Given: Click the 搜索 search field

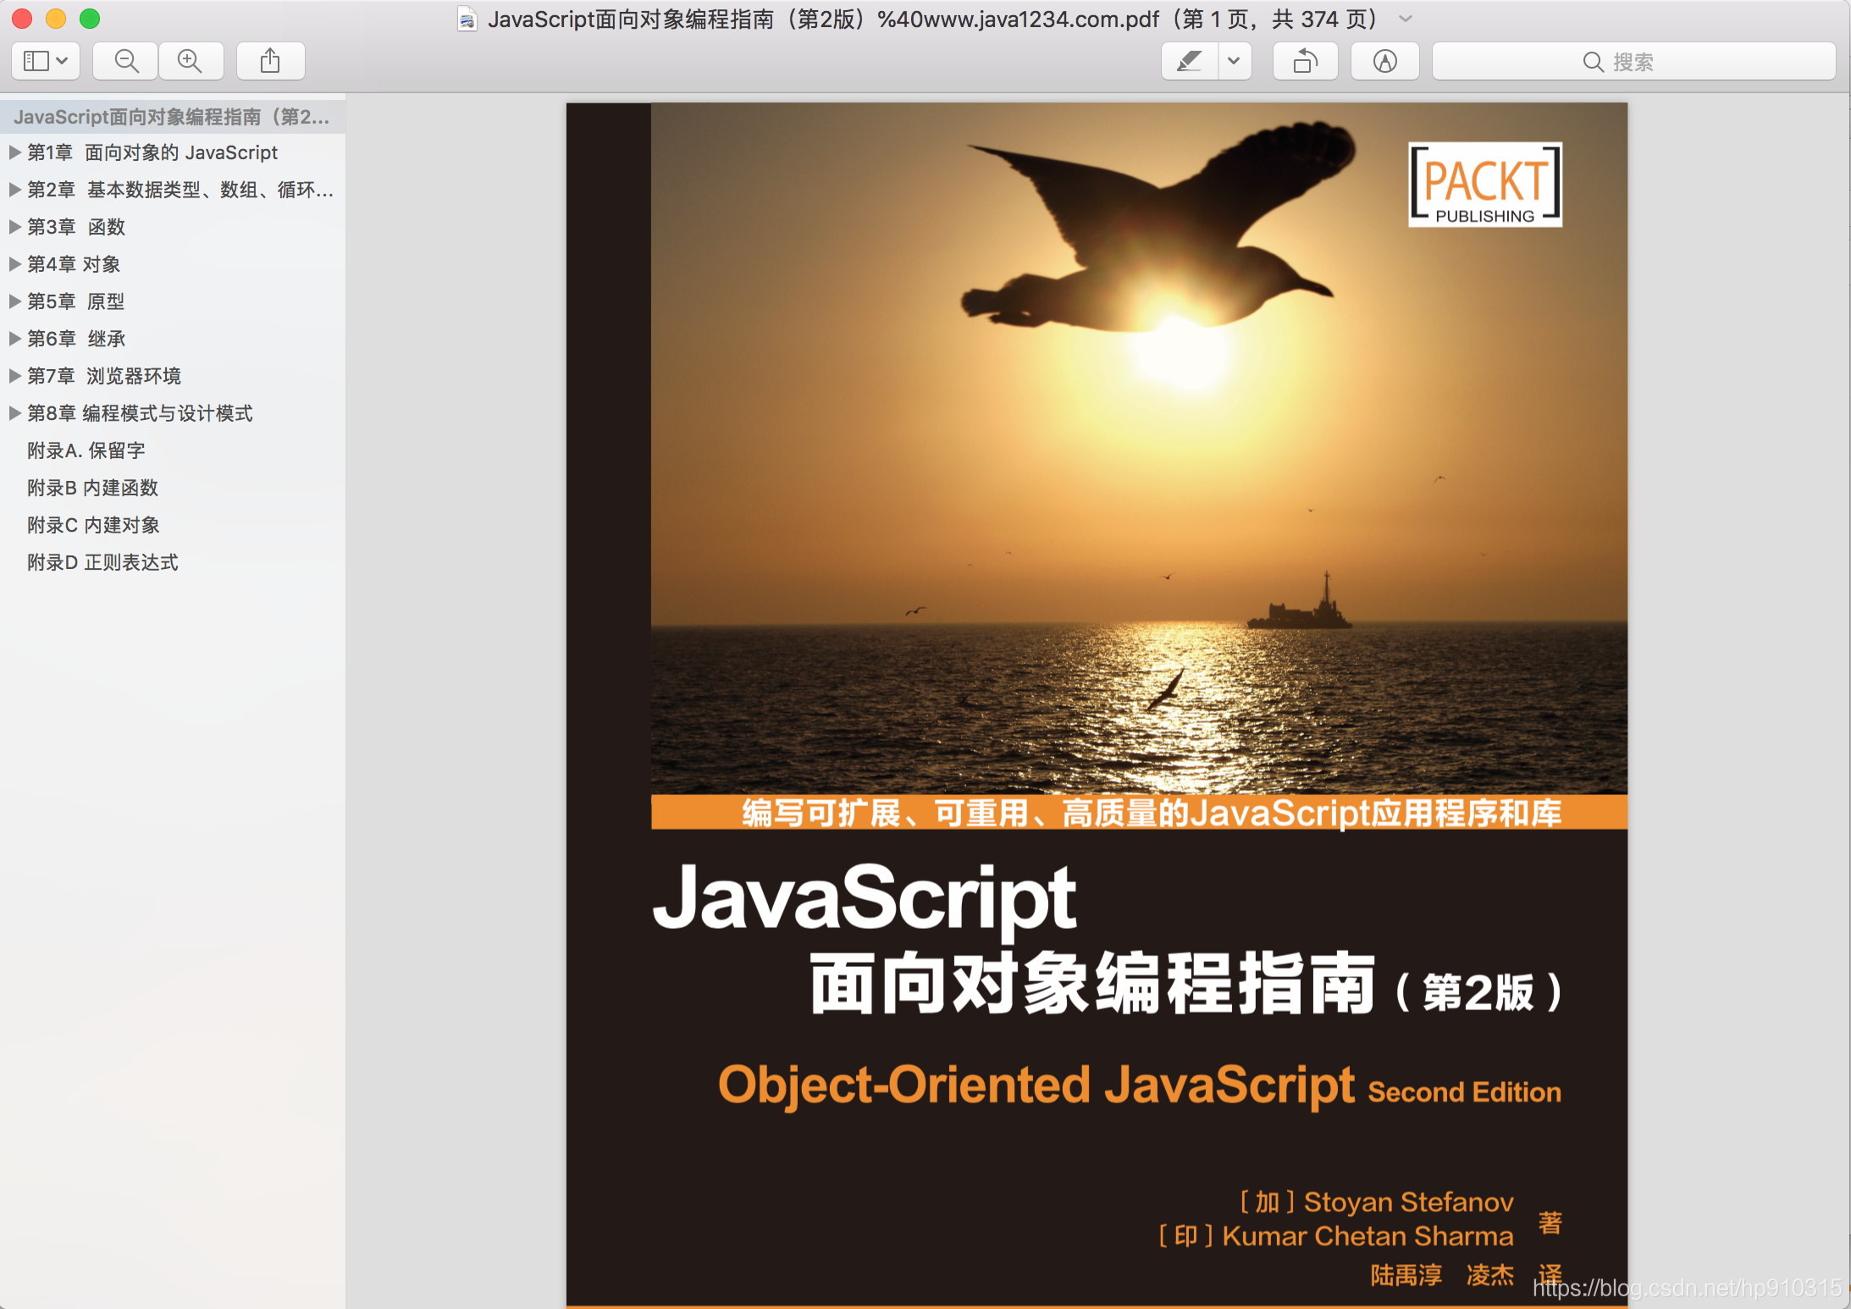Looking at the screenshot, I should [x=1633, y=61].
